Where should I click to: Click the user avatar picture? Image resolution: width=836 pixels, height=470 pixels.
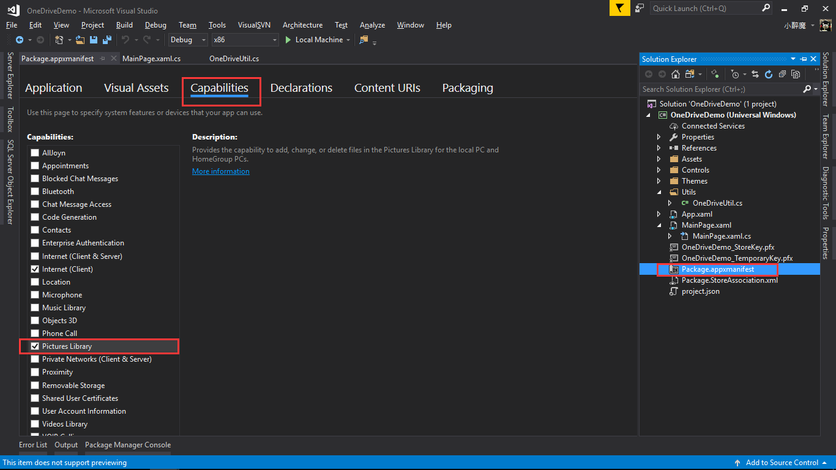[826, 25]
